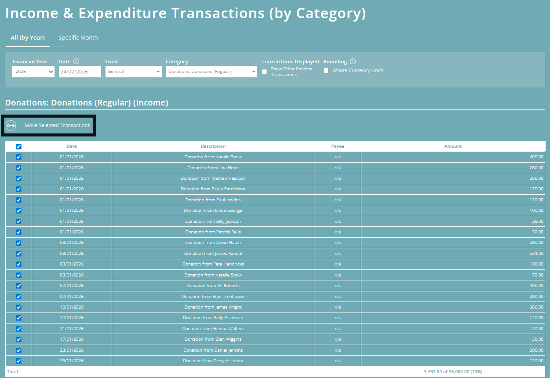Click the Date field showing 24/02/2026

(80, 71)
